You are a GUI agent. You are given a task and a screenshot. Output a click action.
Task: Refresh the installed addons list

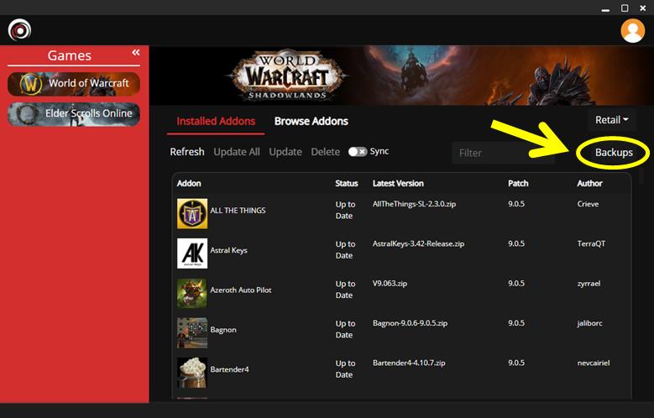[x=187, y=152]
